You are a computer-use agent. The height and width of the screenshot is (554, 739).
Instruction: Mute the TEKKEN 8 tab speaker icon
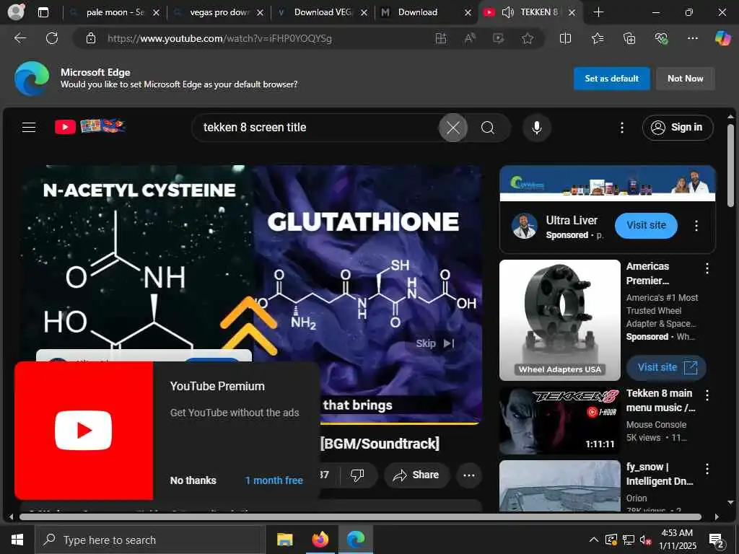point(508,12)
